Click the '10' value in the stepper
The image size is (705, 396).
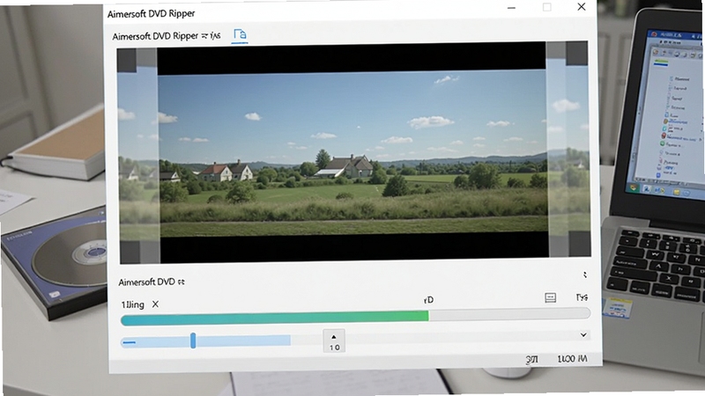tap(335, 347)
